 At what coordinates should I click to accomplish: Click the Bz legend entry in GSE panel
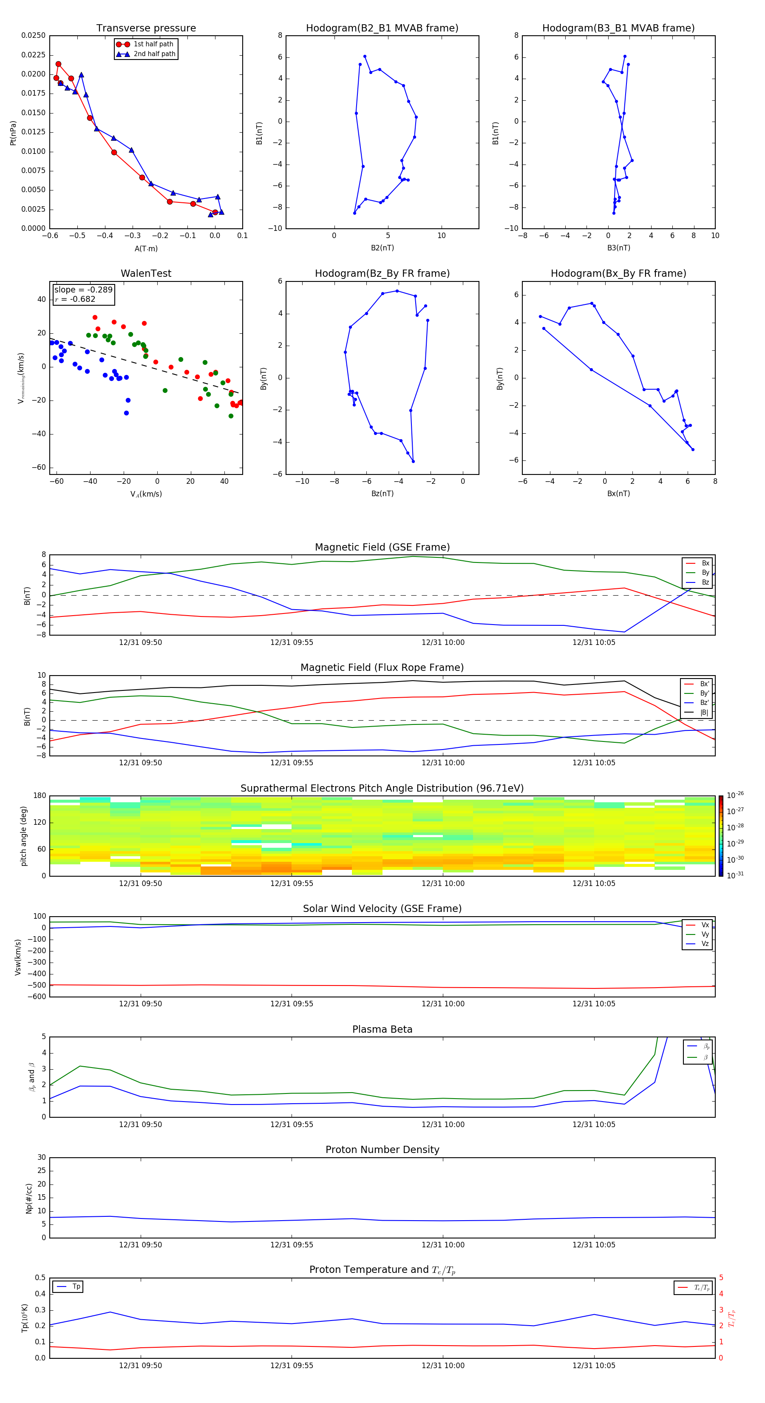point(698,582)
